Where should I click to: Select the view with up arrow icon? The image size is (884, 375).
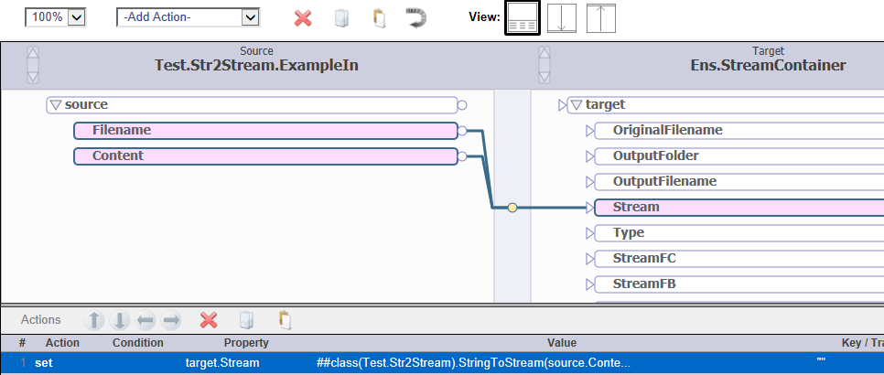click(x=601, y=18)
